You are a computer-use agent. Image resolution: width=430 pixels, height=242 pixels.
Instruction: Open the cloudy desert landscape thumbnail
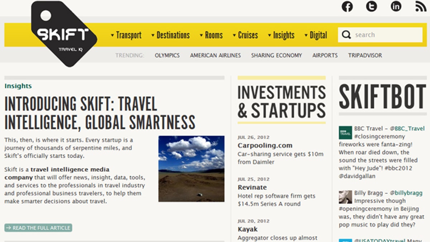click(x=191, y=169)
